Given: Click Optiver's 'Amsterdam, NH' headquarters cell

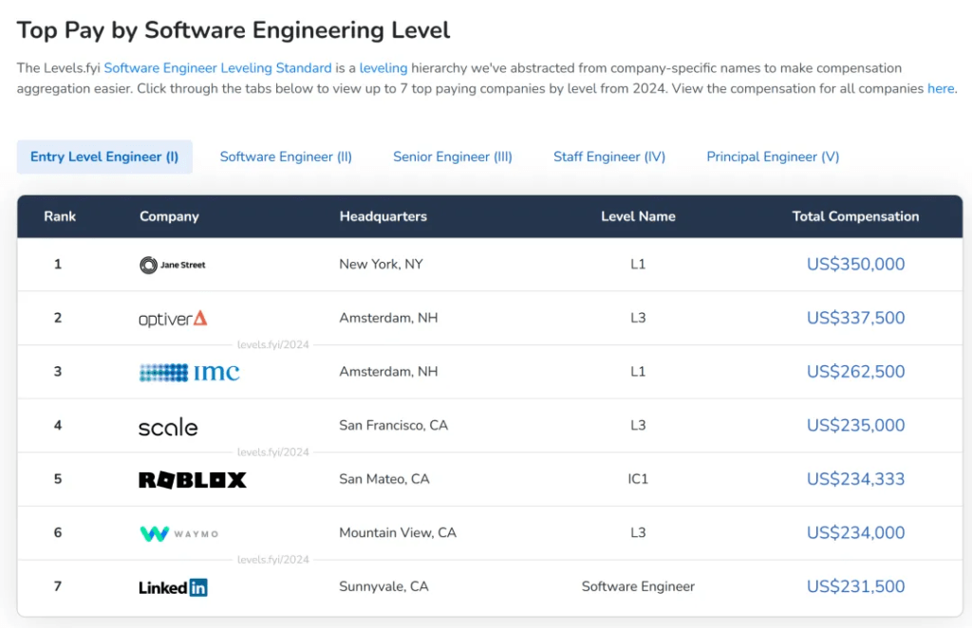Looking at the screenshot, I should click(x=388, y=318).
